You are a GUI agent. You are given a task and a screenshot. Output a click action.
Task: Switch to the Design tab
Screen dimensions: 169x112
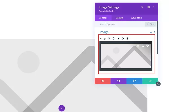pos(119,18)
